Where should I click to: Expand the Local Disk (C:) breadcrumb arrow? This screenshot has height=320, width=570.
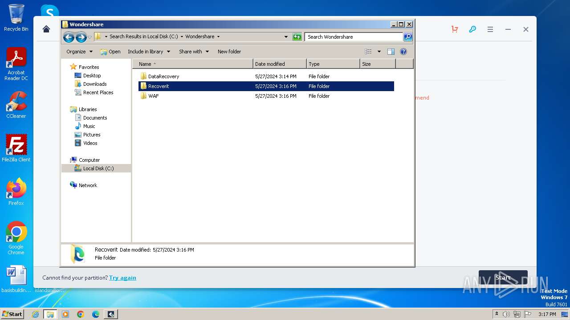click(x=182, y=37)
